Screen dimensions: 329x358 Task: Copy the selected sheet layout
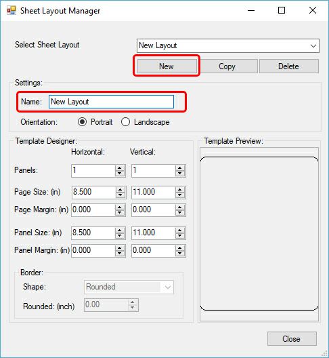tap(227, 66)
